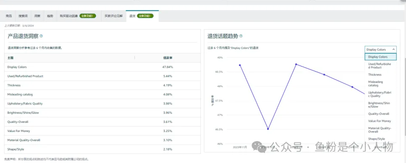
Task: Pick Material Quality-Overall in the dropdown list
Action: click(x=380, y=129)
